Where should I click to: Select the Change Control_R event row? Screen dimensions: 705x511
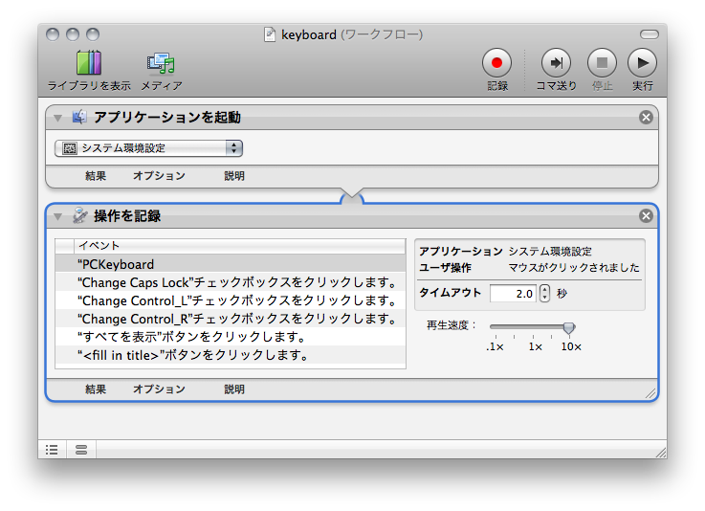coord(231,319)
